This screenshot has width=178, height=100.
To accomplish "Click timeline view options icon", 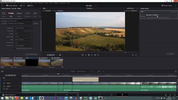I will pos(2,71).
